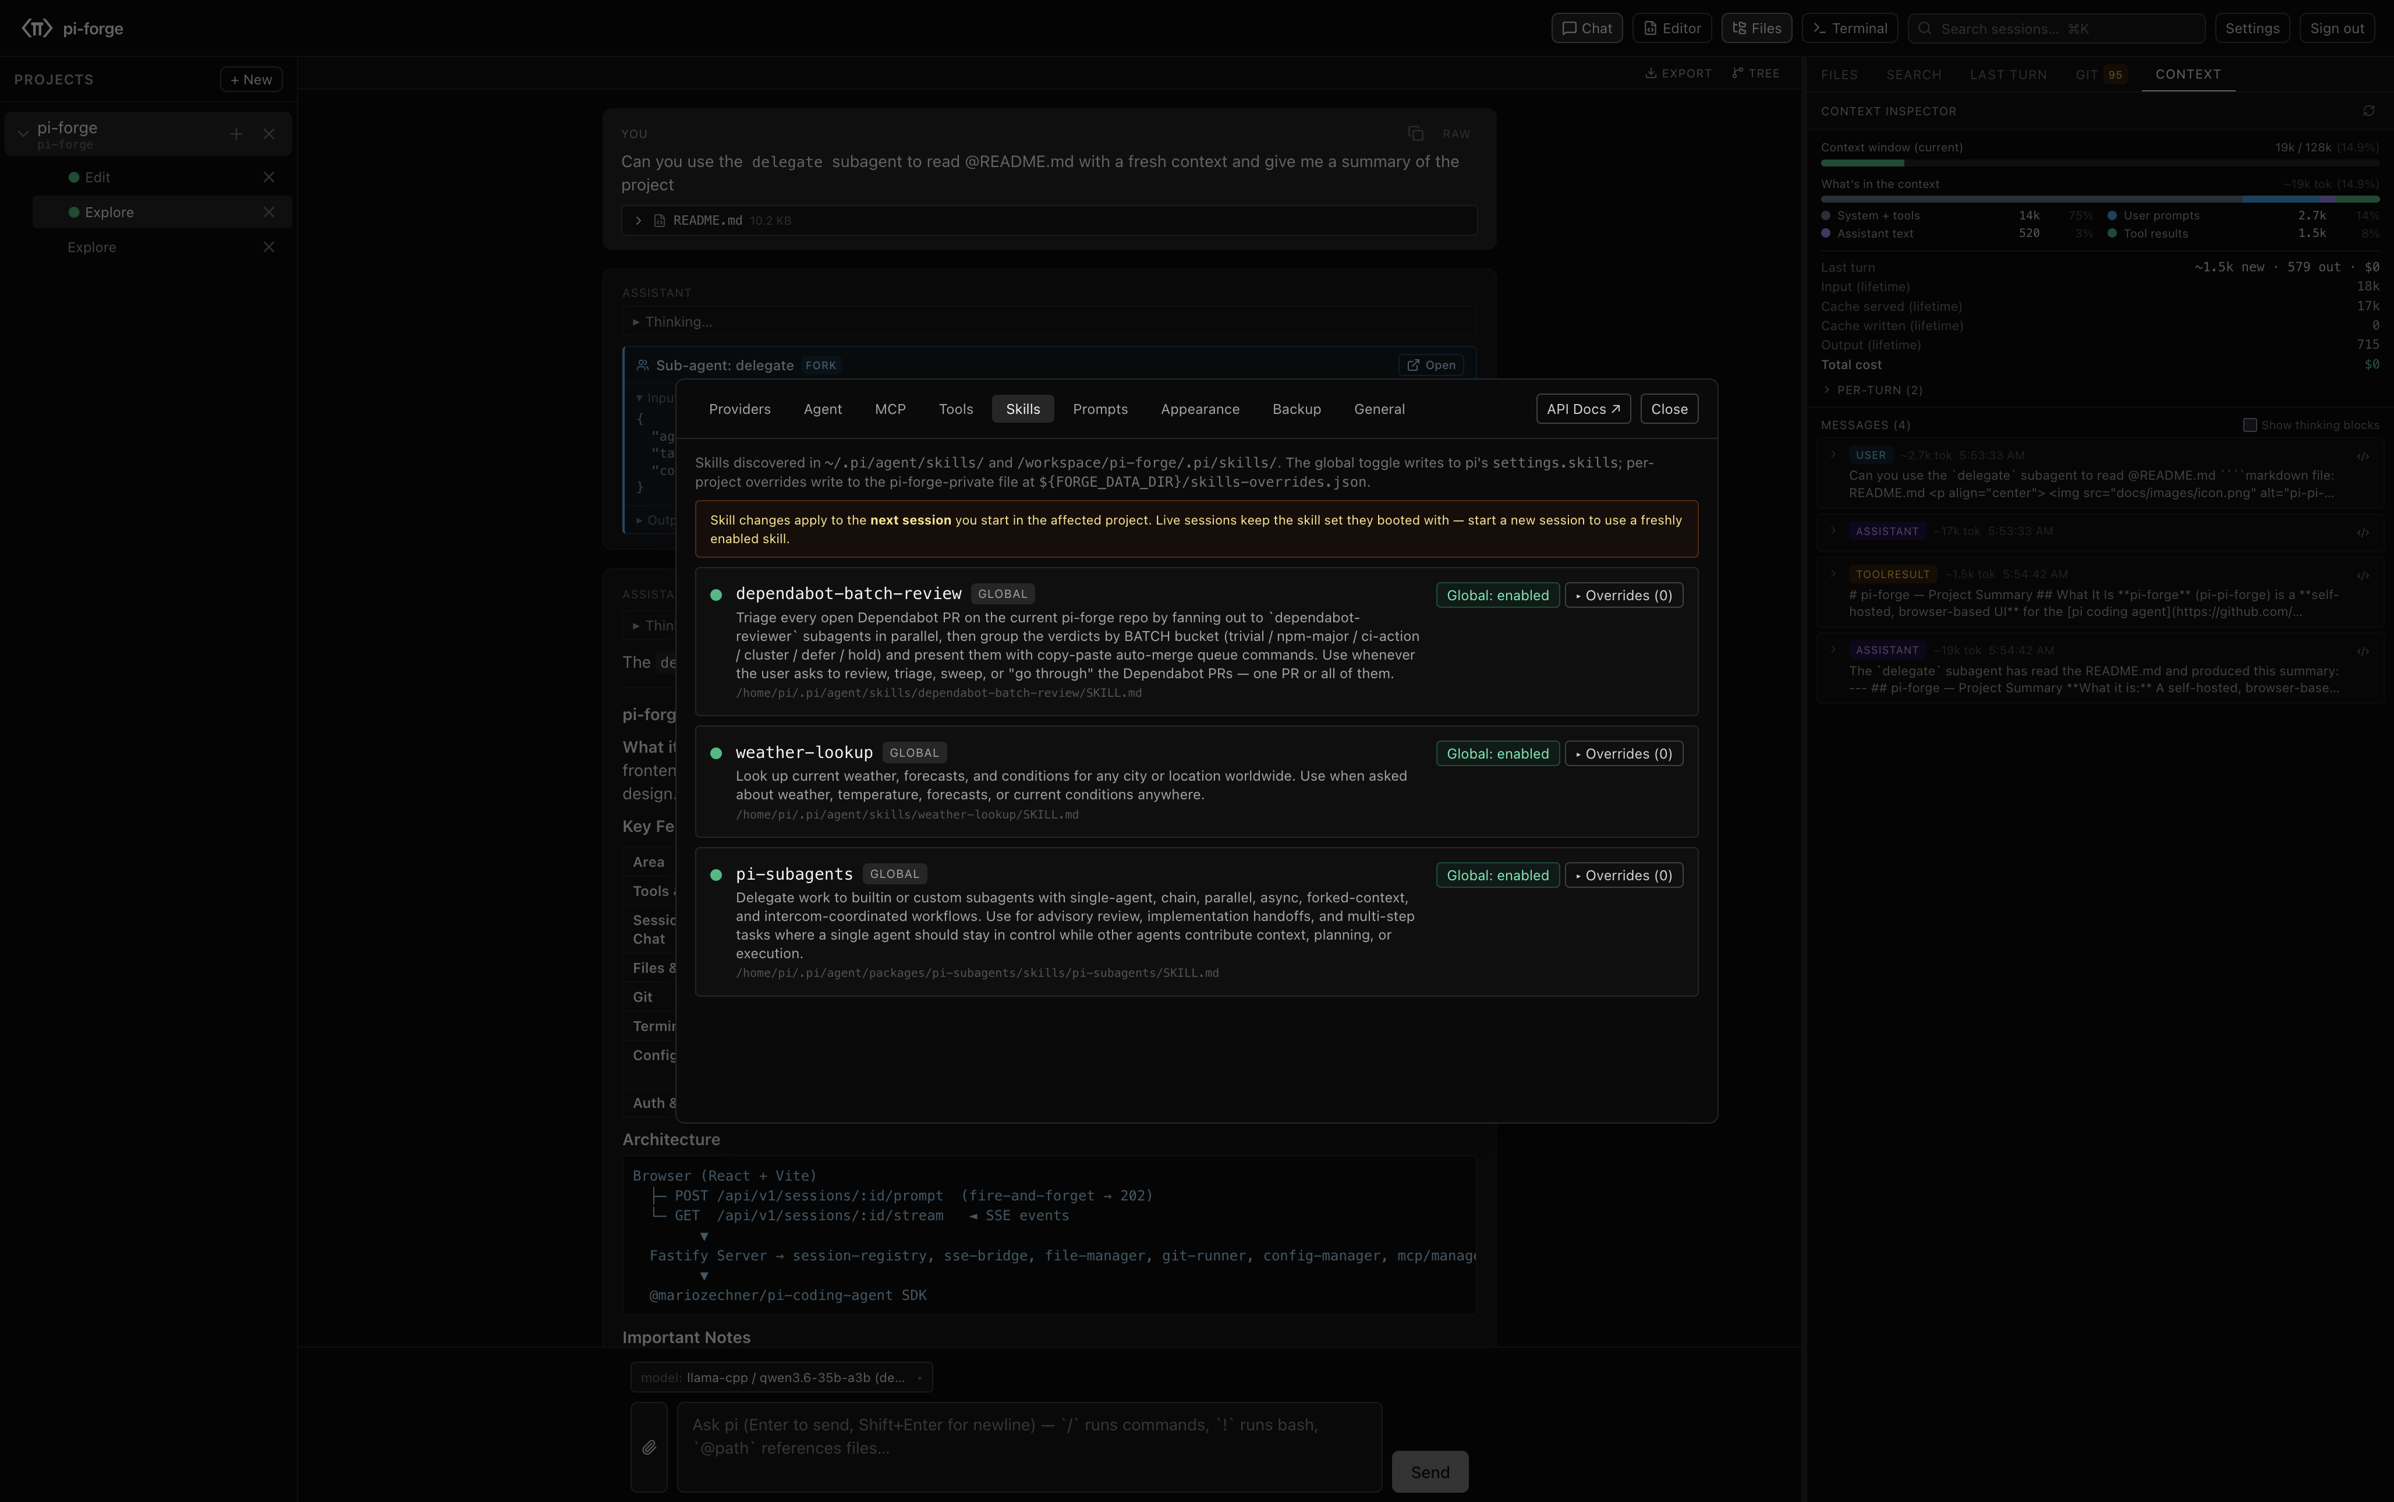Open Settings from the top bar
2394x1502 pixels.
[2252, 28]
